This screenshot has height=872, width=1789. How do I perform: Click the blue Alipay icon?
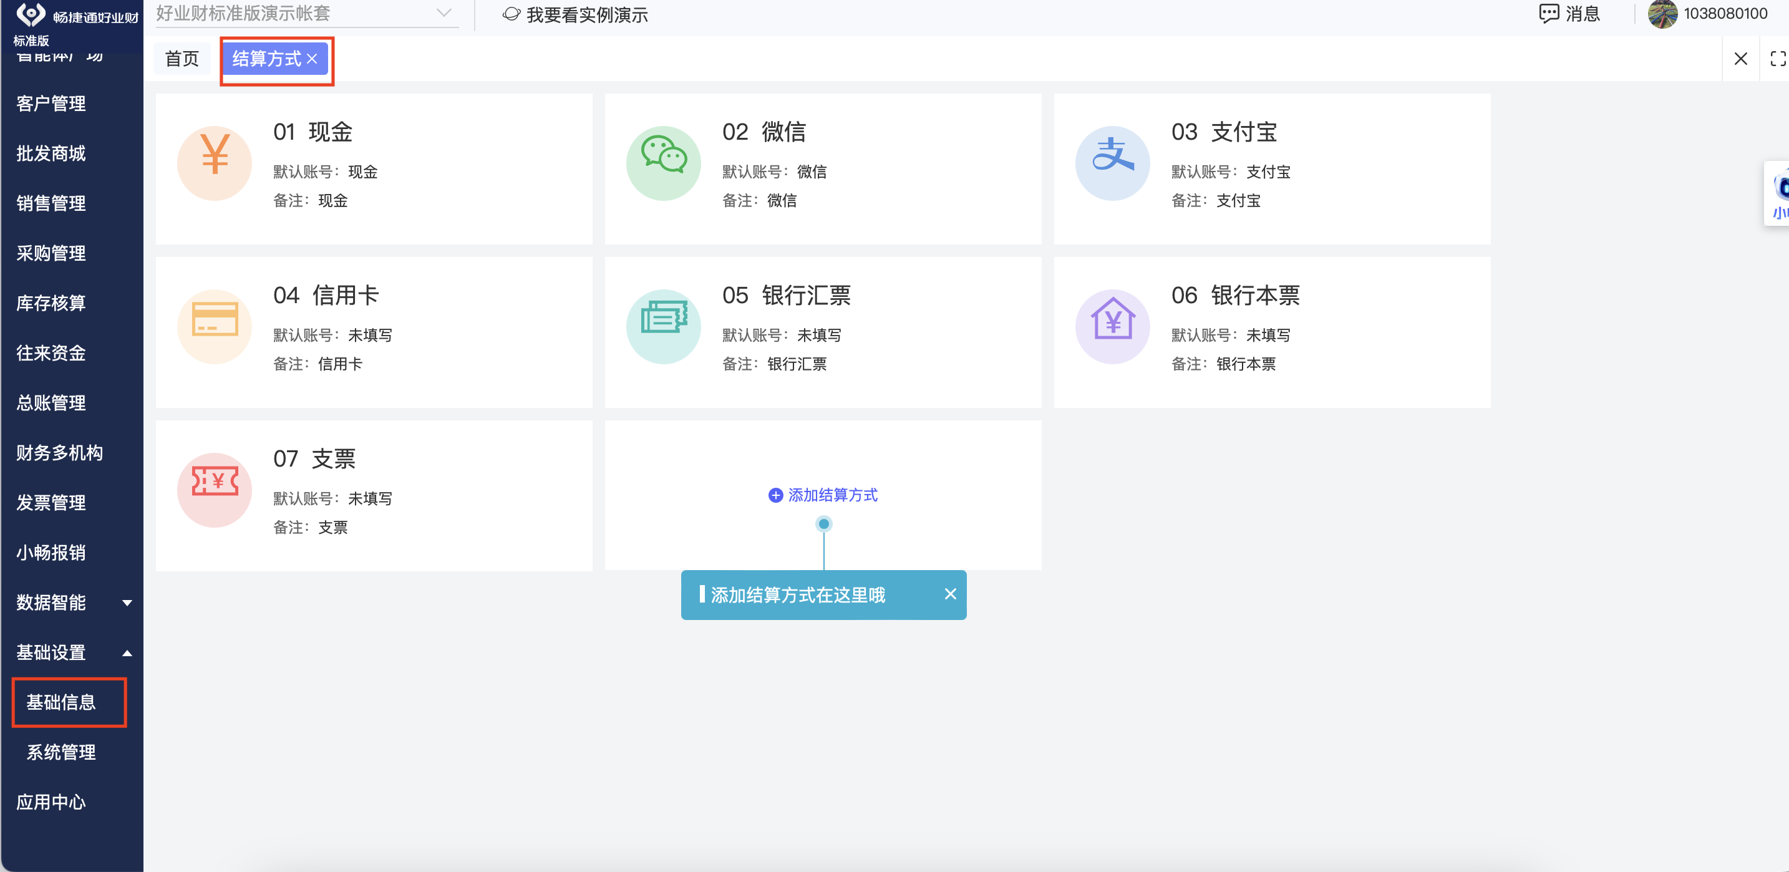click(x=1112, y=162)
